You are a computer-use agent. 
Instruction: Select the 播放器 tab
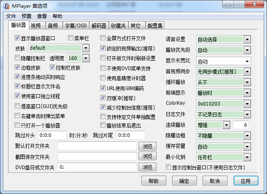pos(19,25)
